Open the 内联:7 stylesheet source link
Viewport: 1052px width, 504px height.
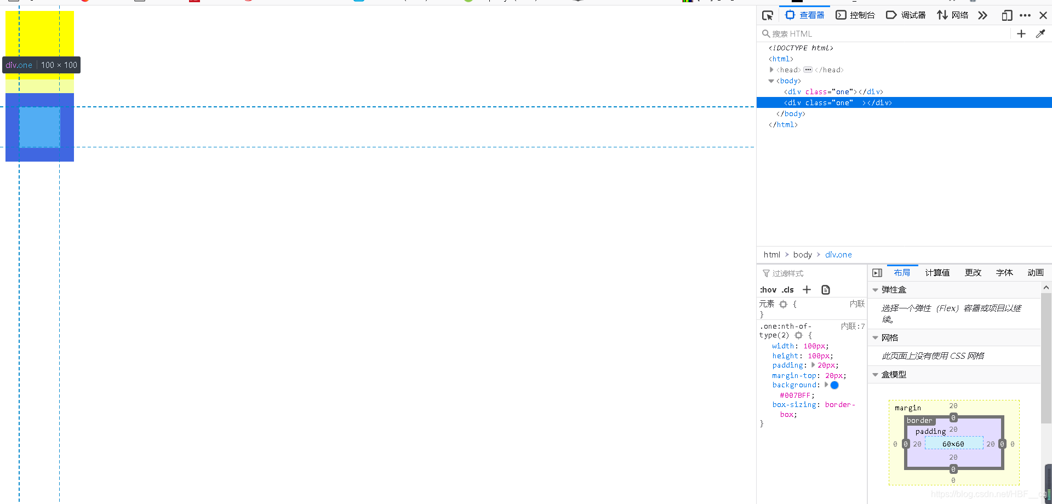click(x=853, y=326)
